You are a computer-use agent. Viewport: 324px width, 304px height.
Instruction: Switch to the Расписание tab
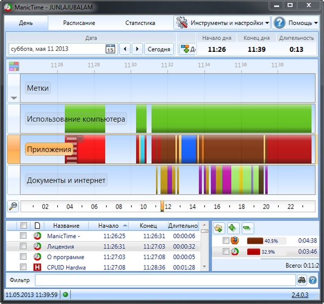pyautogui.click(x=79, y=23)
